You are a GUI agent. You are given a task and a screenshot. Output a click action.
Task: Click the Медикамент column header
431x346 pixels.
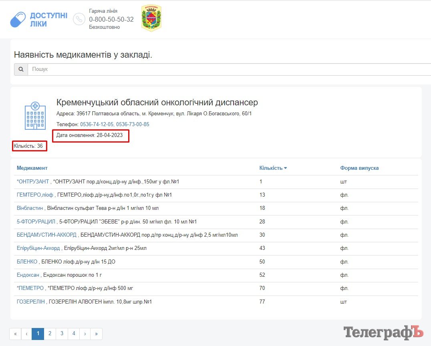click(32, 168)
